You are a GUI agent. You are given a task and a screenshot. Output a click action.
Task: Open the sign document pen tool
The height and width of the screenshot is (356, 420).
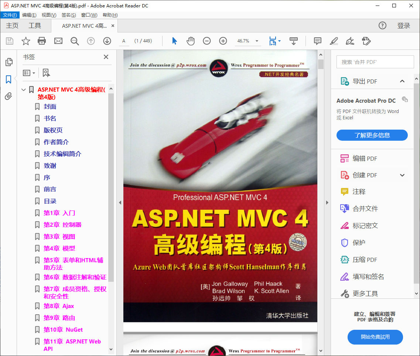pyautogui.click(x=350, y=41)
